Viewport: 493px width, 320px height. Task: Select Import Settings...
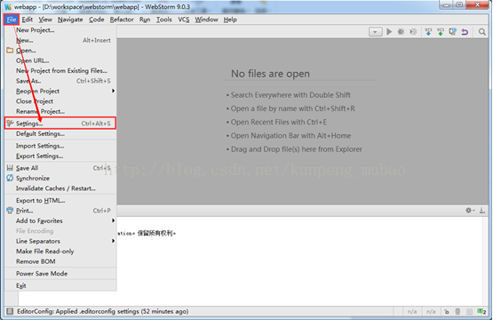point(60,146)
